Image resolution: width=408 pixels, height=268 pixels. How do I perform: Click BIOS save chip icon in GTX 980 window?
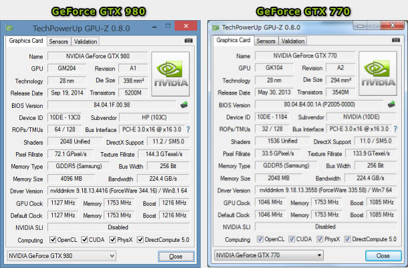click(184, 105)
